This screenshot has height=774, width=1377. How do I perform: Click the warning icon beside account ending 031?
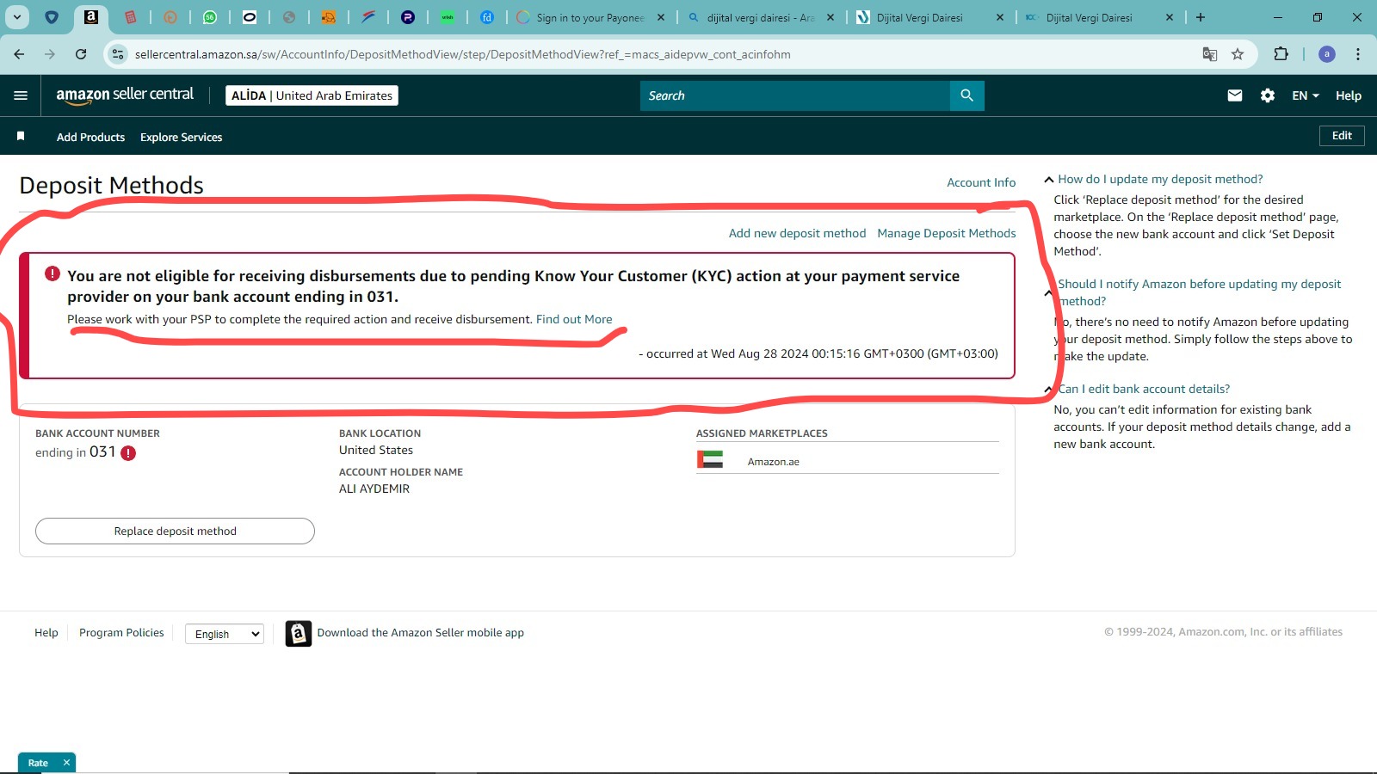pyautogui.click(x=128, y=453)
